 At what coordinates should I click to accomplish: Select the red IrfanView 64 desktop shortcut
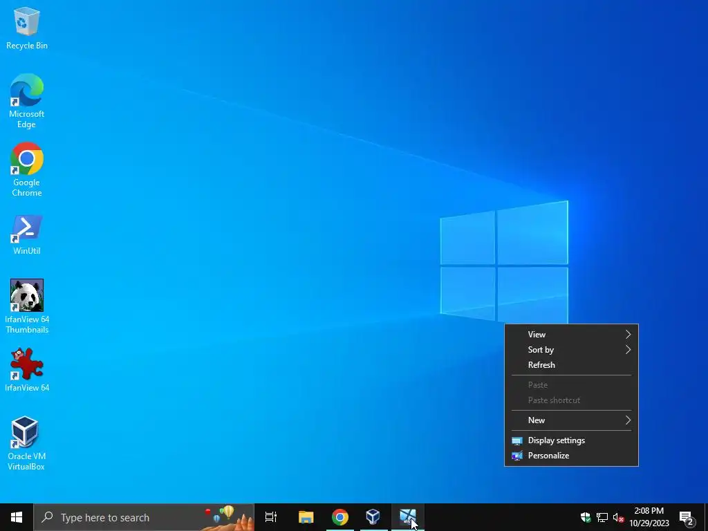pos(27,370)
